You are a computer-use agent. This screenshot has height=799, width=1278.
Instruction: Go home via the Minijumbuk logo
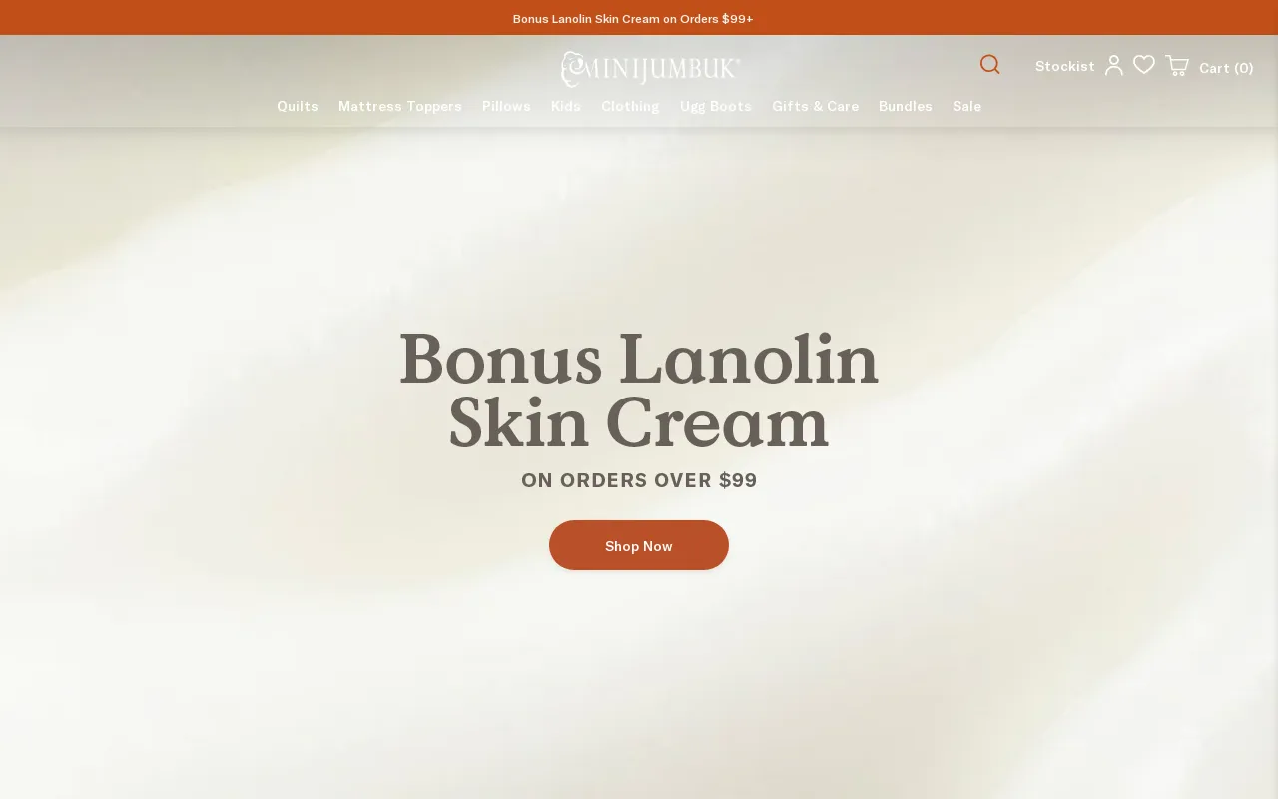point(650,69)
